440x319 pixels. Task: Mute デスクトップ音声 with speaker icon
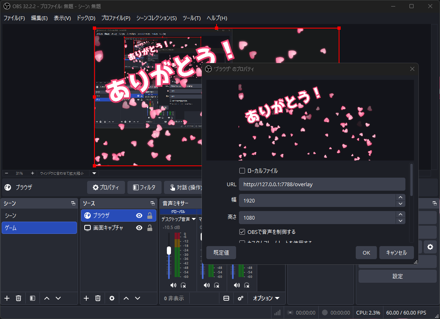[x=173, y=285]
